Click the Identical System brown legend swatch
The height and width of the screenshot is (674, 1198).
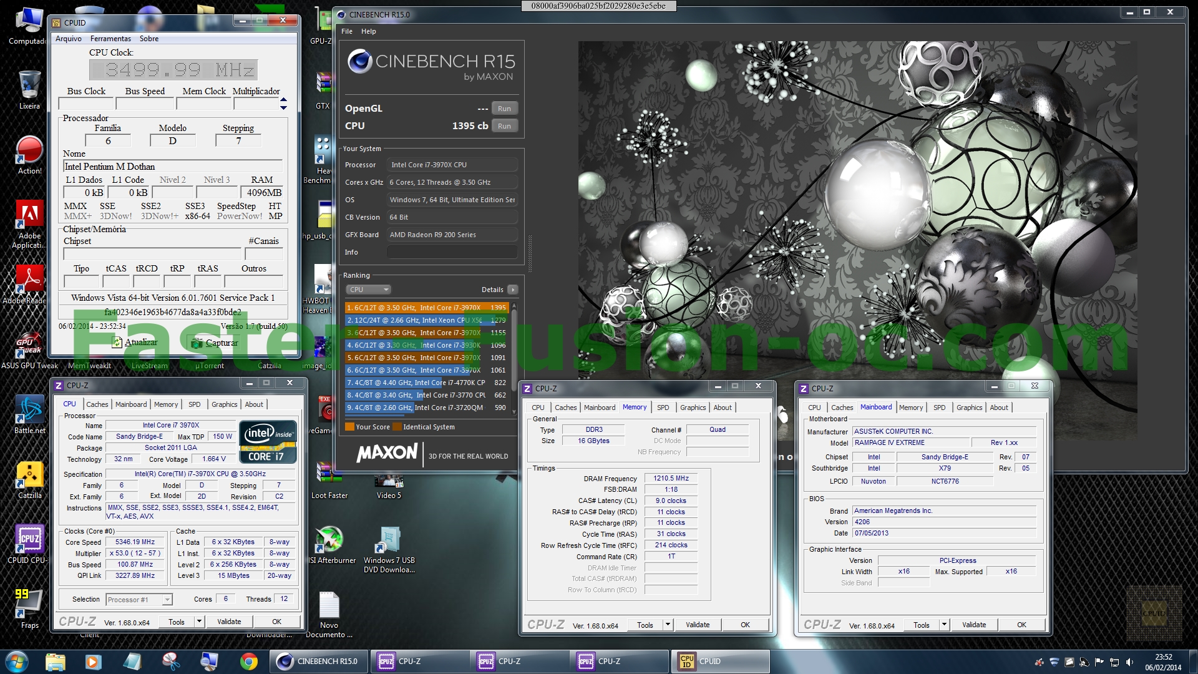pyautogui.click(x=397, y=427)
